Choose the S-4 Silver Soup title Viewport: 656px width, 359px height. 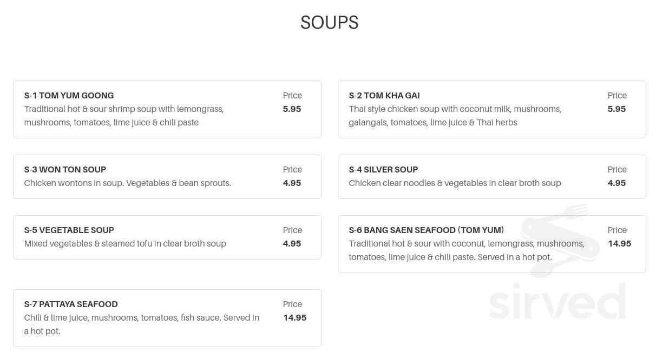tap(383, 170)
